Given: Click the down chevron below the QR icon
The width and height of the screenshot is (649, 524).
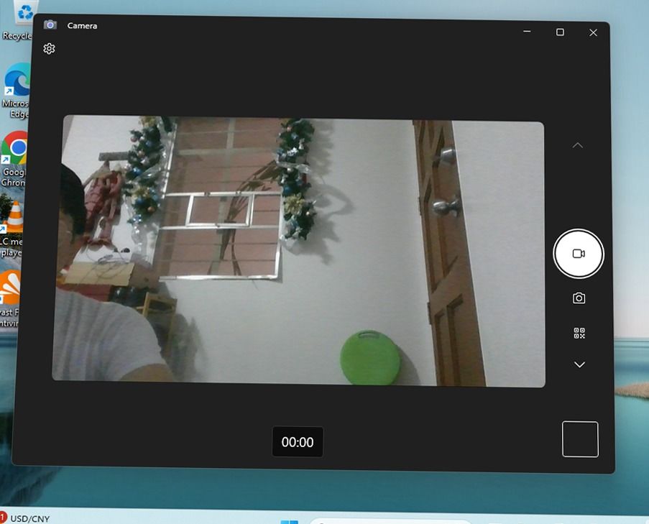Looking at the screenshot, I should (x=579, y=364).
